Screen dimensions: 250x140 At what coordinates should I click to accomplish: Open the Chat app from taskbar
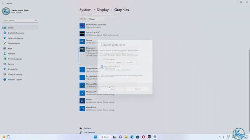(x=120, y=137)
